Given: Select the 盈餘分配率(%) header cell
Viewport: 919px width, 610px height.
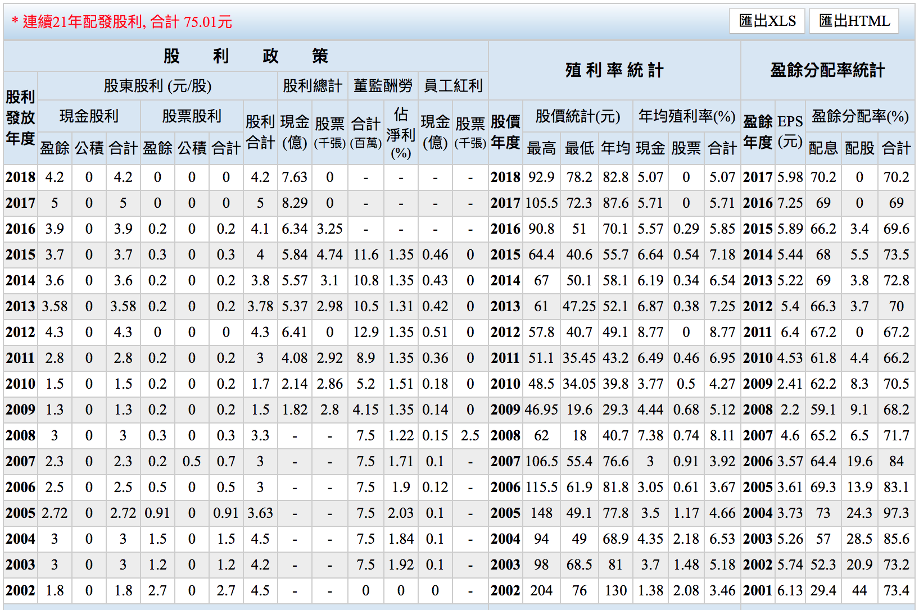Looking at the screenshot, I should pyautogui.click(x=860, y=116).
